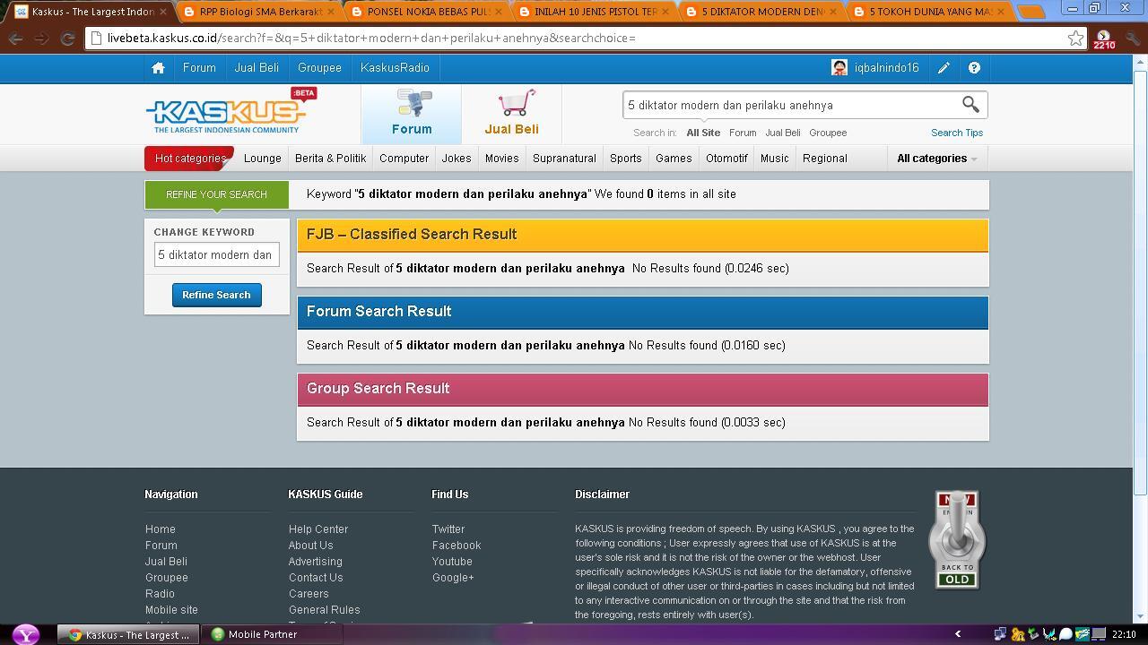This screenshot has height=645, width=1148.
Task: Reload the page
Action: point(67,39)
